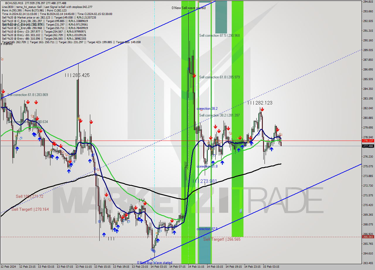
Task: Click the '0 New Sell wave started' text
Action: point(189,8)
